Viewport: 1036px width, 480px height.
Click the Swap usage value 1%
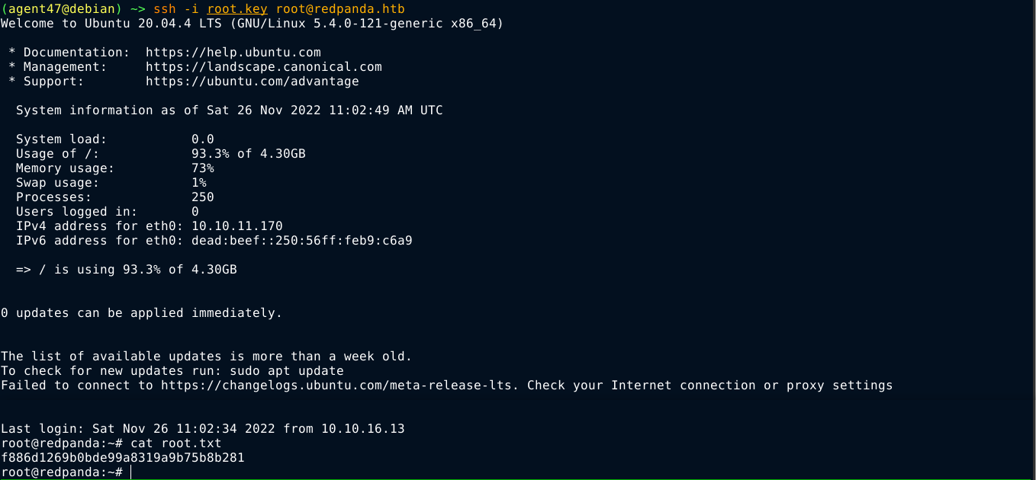(198, 183)
